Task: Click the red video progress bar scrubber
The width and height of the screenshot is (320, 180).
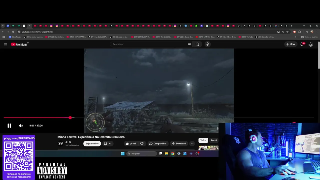Action: tap(70, 117)
